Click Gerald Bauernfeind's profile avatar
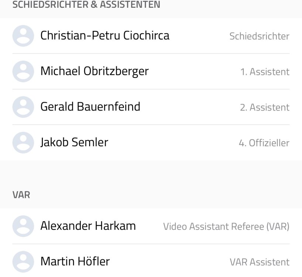302x277 pixels. point(23,107)
